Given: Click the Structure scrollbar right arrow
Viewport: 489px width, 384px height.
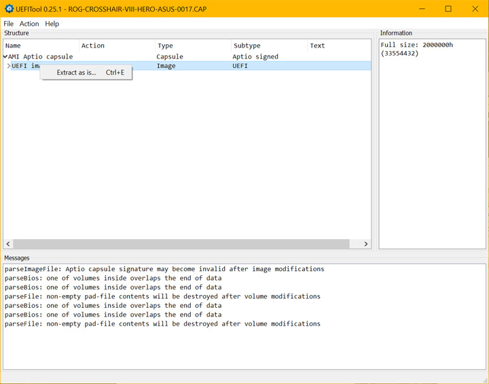Looking at the screenshot, I should (x=366, y=244).
